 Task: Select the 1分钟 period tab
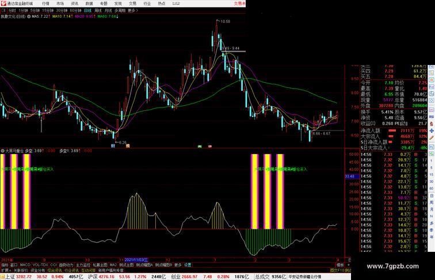tap(23, 10)
